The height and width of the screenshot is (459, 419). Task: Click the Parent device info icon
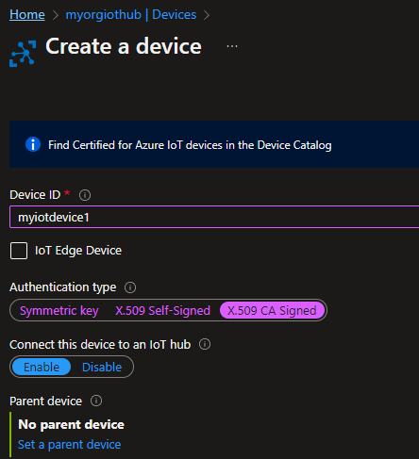[96, 401]
